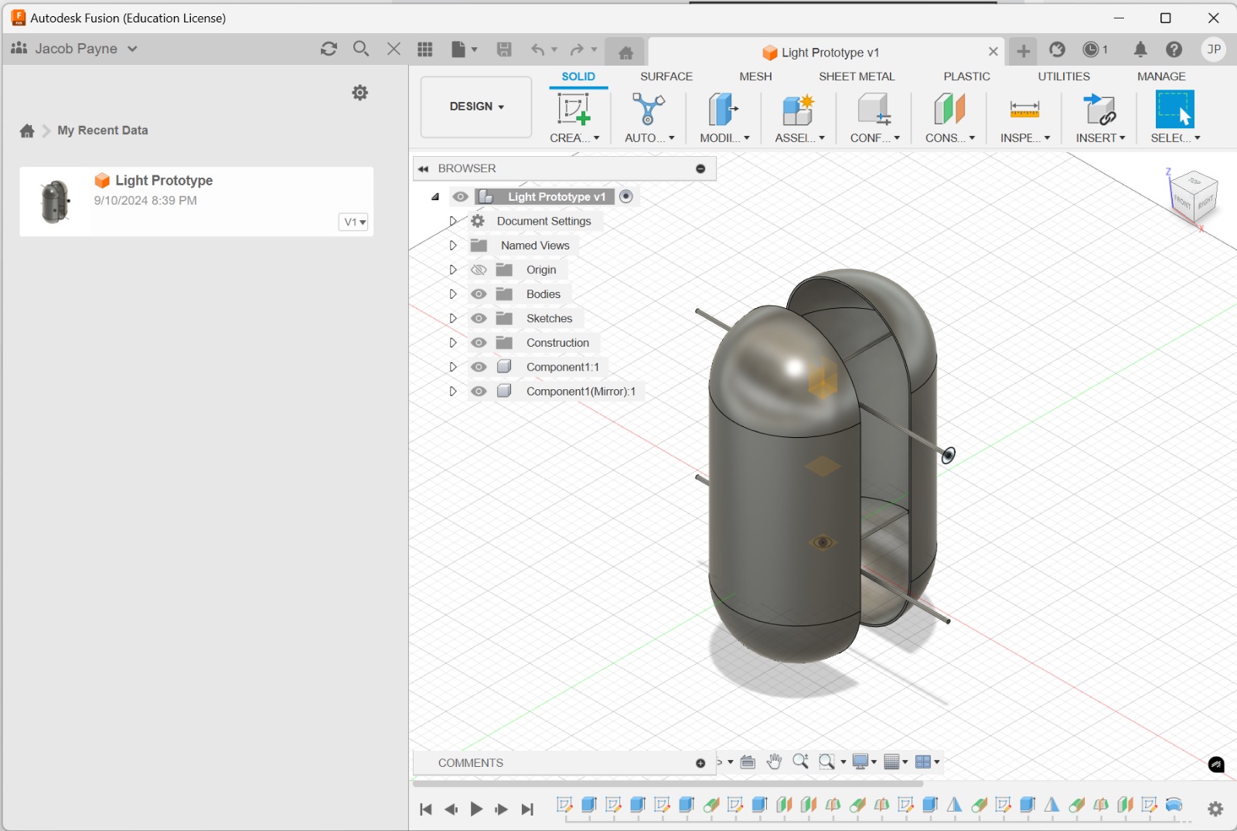Show the hidden Origin folder
This screenshot has height=831, width=1237.
(479, 270)
